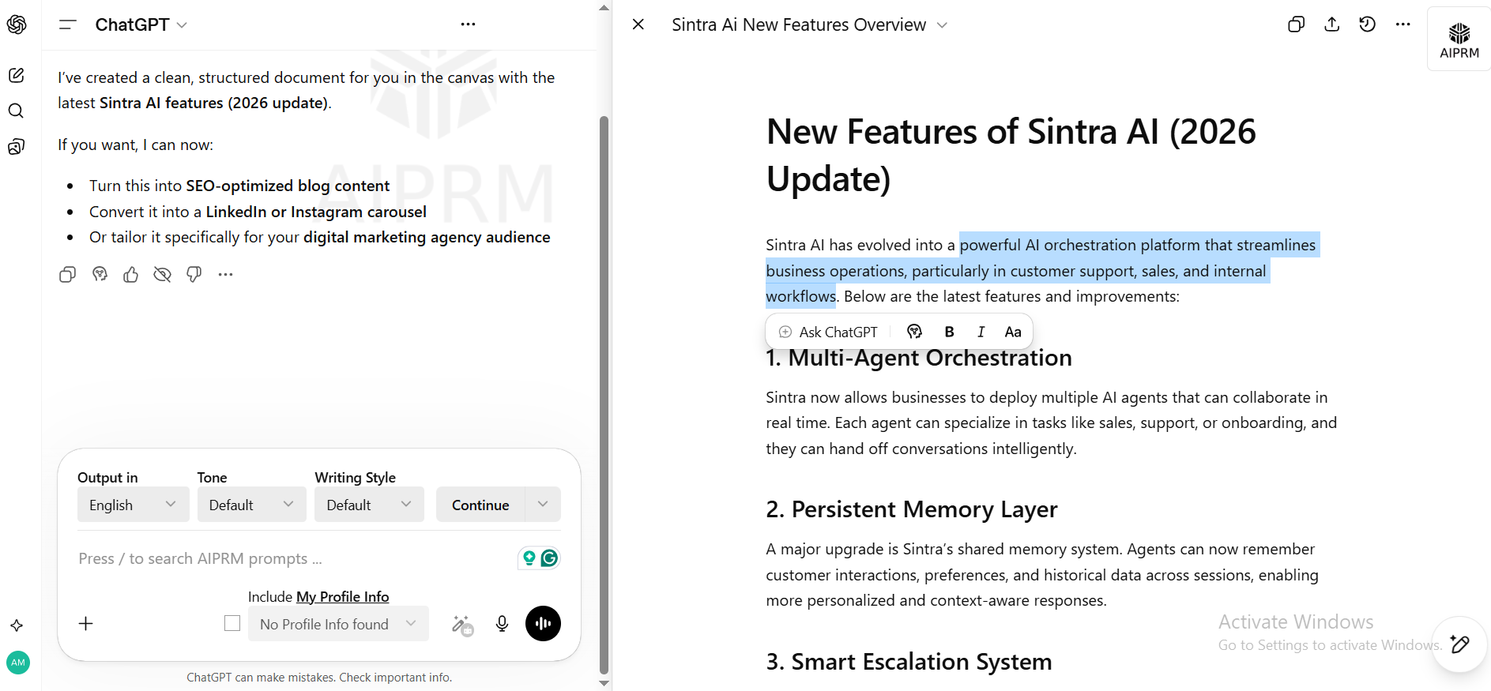
Task: Click the LinkedIn or Instagram carousel bullet
Action: pyautogui.click(x=258, y=212)
